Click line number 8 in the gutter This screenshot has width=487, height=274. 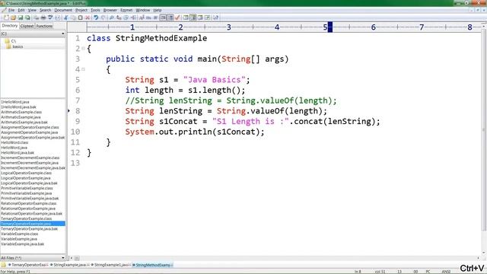click(x=78, y=111)
